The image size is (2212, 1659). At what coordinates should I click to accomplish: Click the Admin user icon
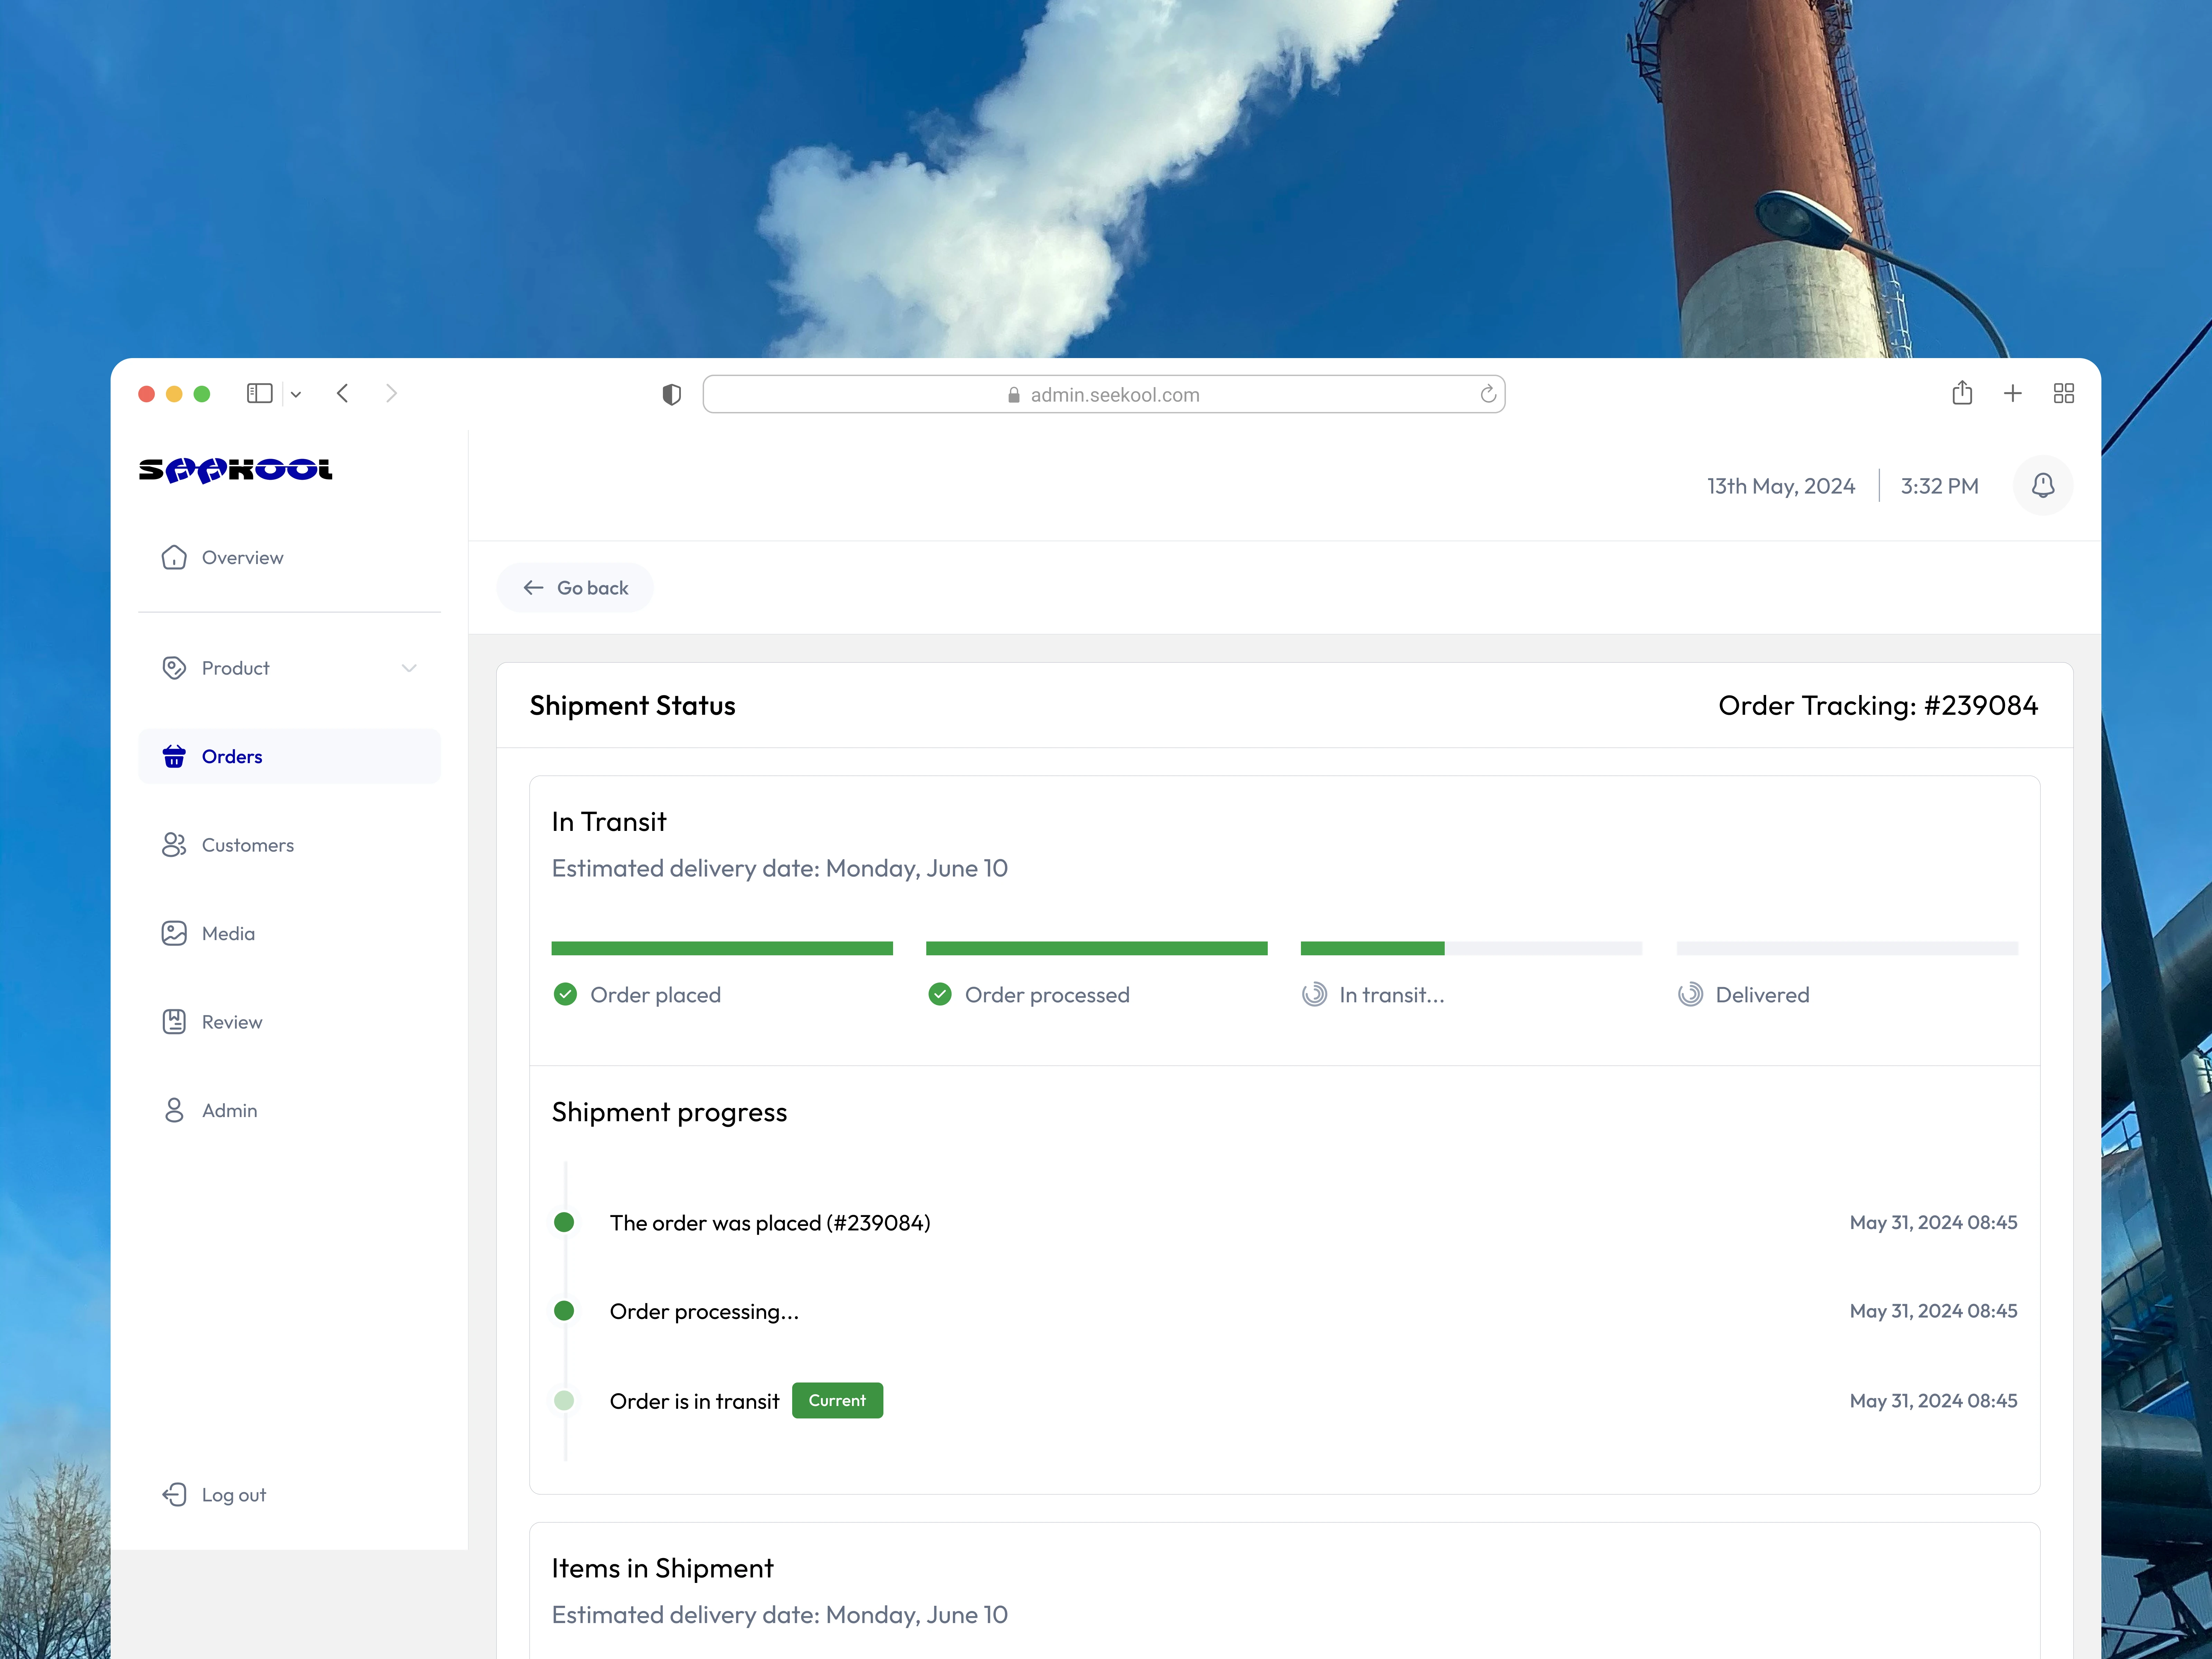tap(174, 1111)
